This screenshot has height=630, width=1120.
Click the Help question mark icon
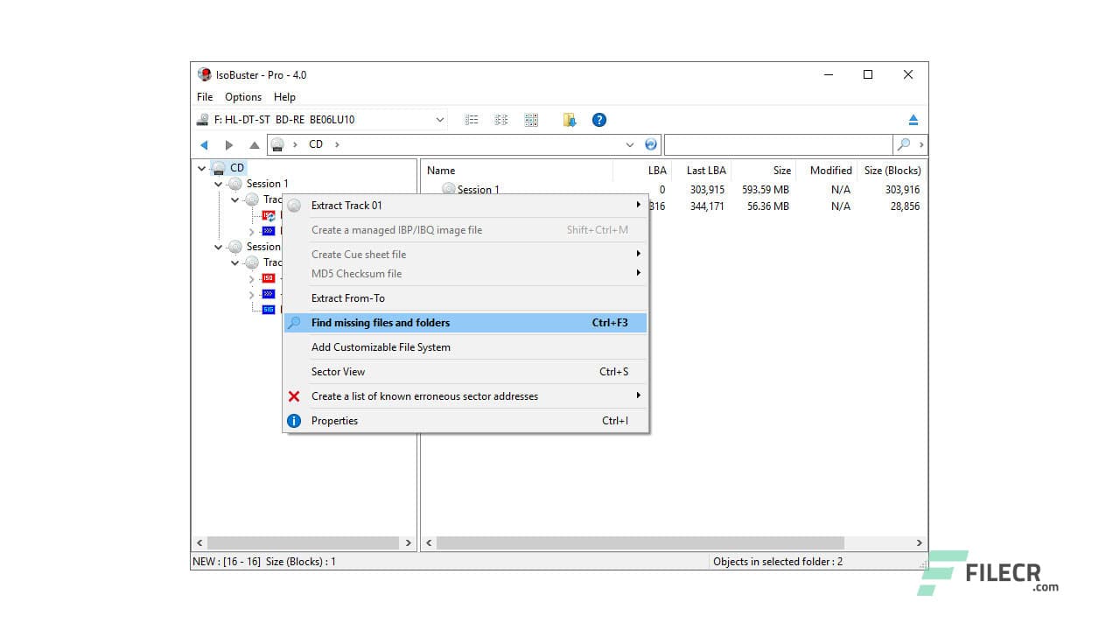598,120
